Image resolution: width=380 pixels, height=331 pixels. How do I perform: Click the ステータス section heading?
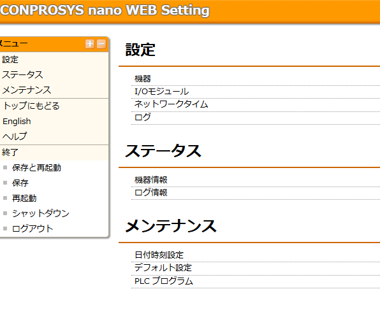point(163,150)
